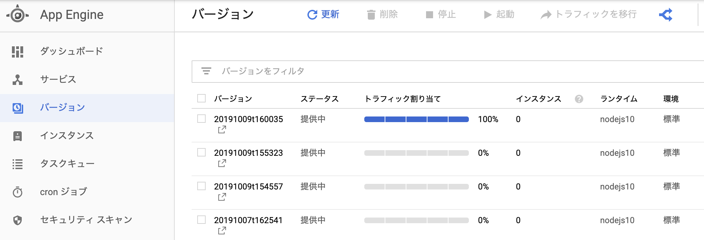Viewport: 704px width, 240px height.
Task: Open external link for version 20191007t162541
Action: pos(222,231)
